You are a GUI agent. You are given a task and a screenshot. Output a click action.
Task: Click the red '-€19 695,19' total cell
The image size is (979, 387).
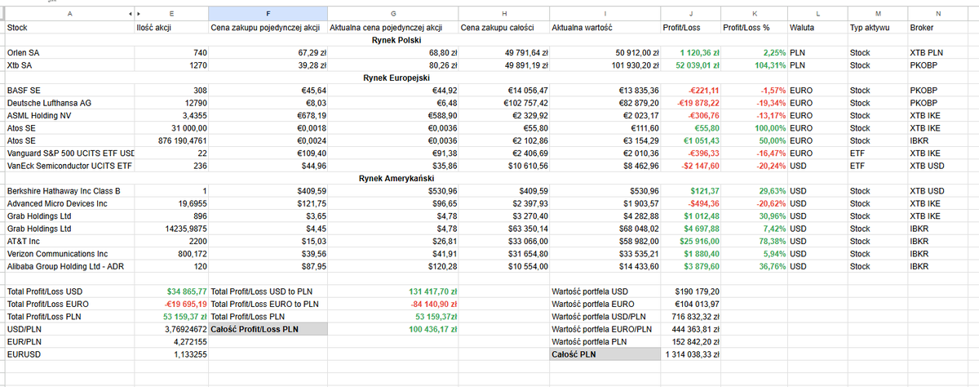(x=171, y=303)
